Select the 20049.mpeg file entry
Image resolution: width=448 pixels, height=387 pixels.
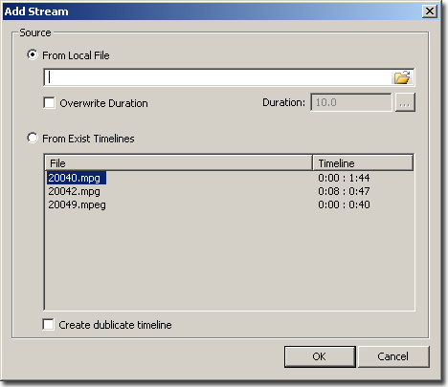click(77, 204)
